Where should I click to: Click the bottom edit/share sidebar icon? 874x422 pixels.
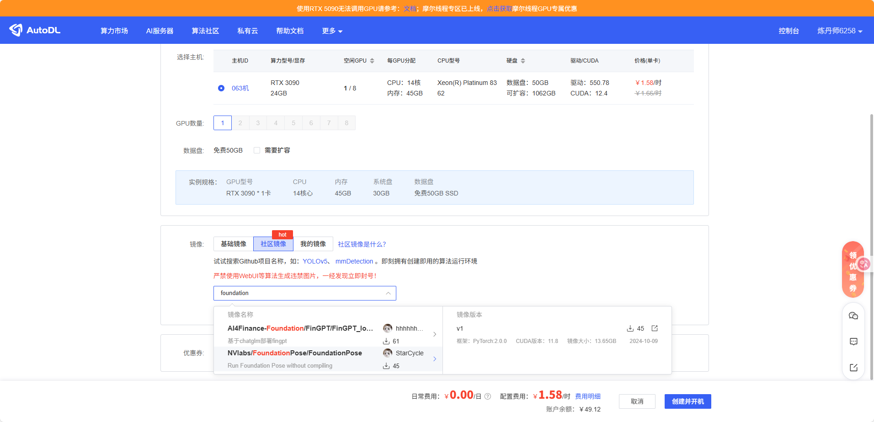[853, 368]
